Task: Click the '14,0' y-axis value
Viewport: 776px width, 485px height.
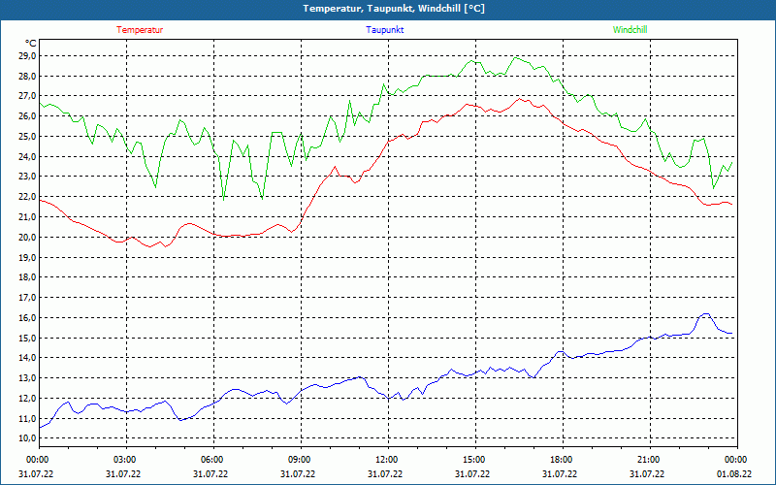Action: tap(28, 358)
